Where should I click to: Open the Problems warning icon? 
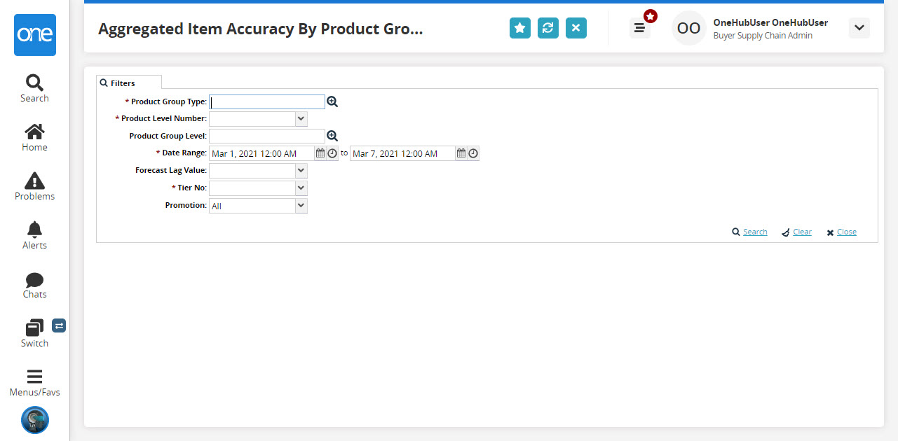tap(34, 181)
